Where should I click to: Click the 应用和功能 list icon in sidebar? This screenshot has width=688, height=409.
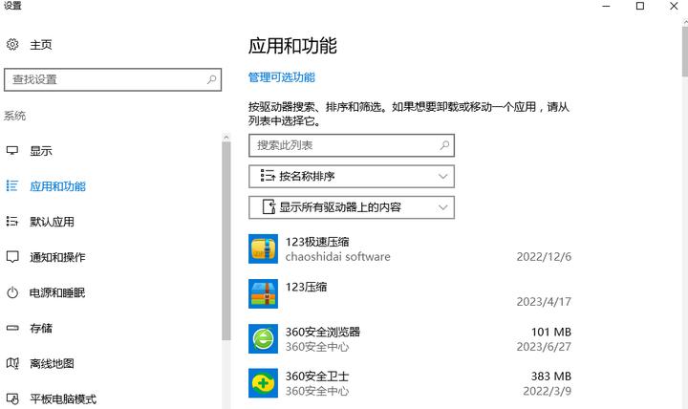pos(12,186)
